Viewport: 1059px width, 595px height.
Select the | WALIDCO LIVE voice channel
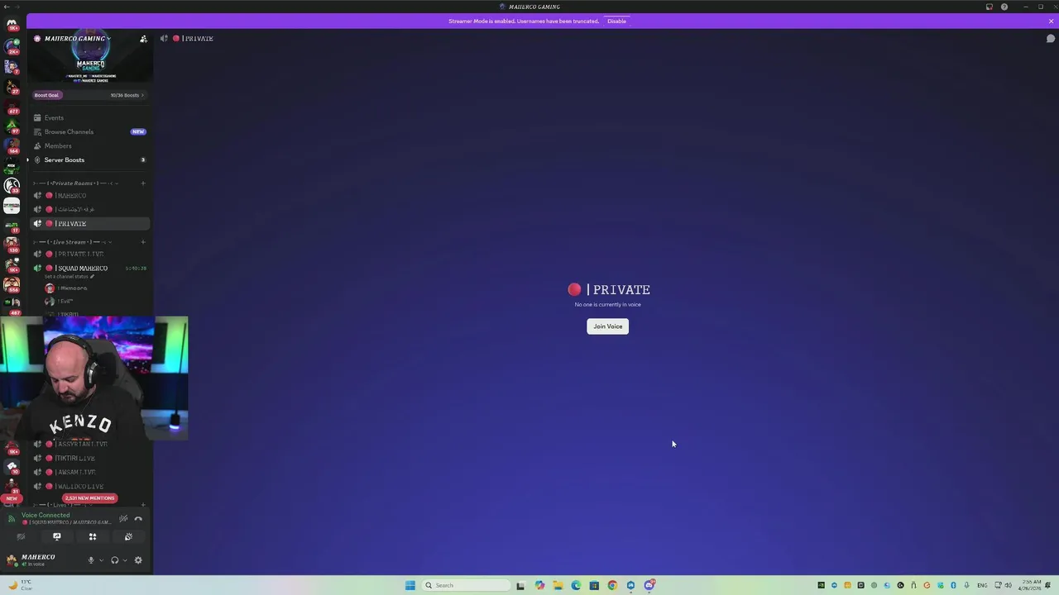[x=90, y=487]
